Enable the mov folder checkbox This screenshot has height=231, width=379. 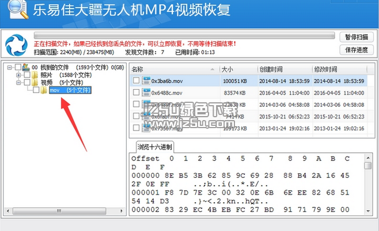(x=36, y=90)
